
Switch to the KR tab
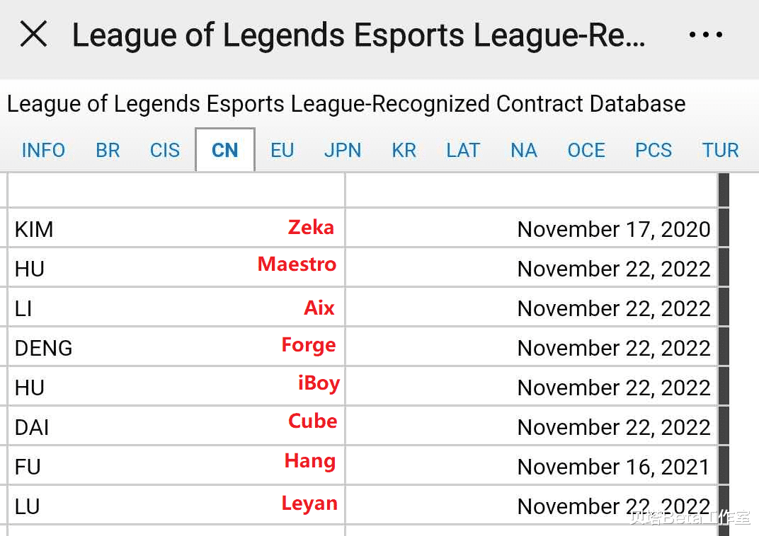pos(404,151)
